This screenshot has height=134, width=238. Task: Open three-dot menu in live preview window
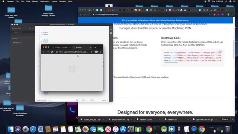click(100, 52)
